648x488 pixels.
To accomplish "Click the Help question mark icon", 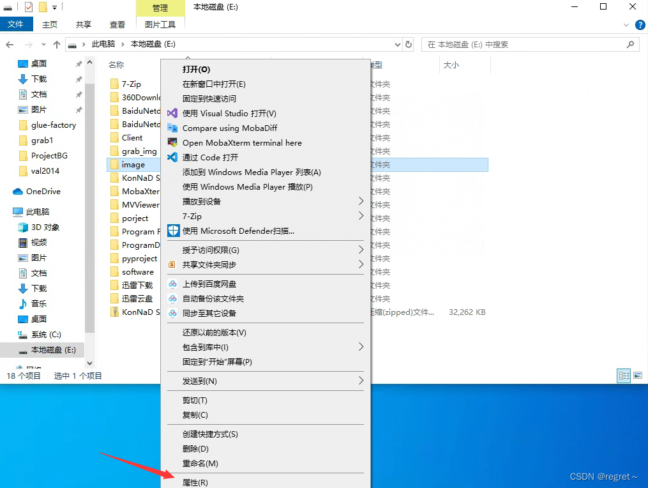I will 640,25.
